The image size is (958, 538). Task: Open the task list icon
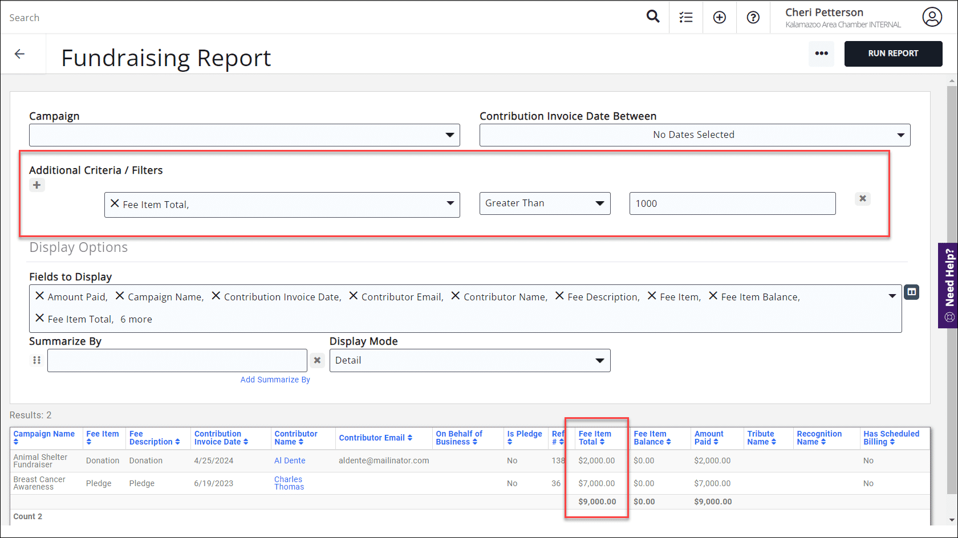point(686,18)
